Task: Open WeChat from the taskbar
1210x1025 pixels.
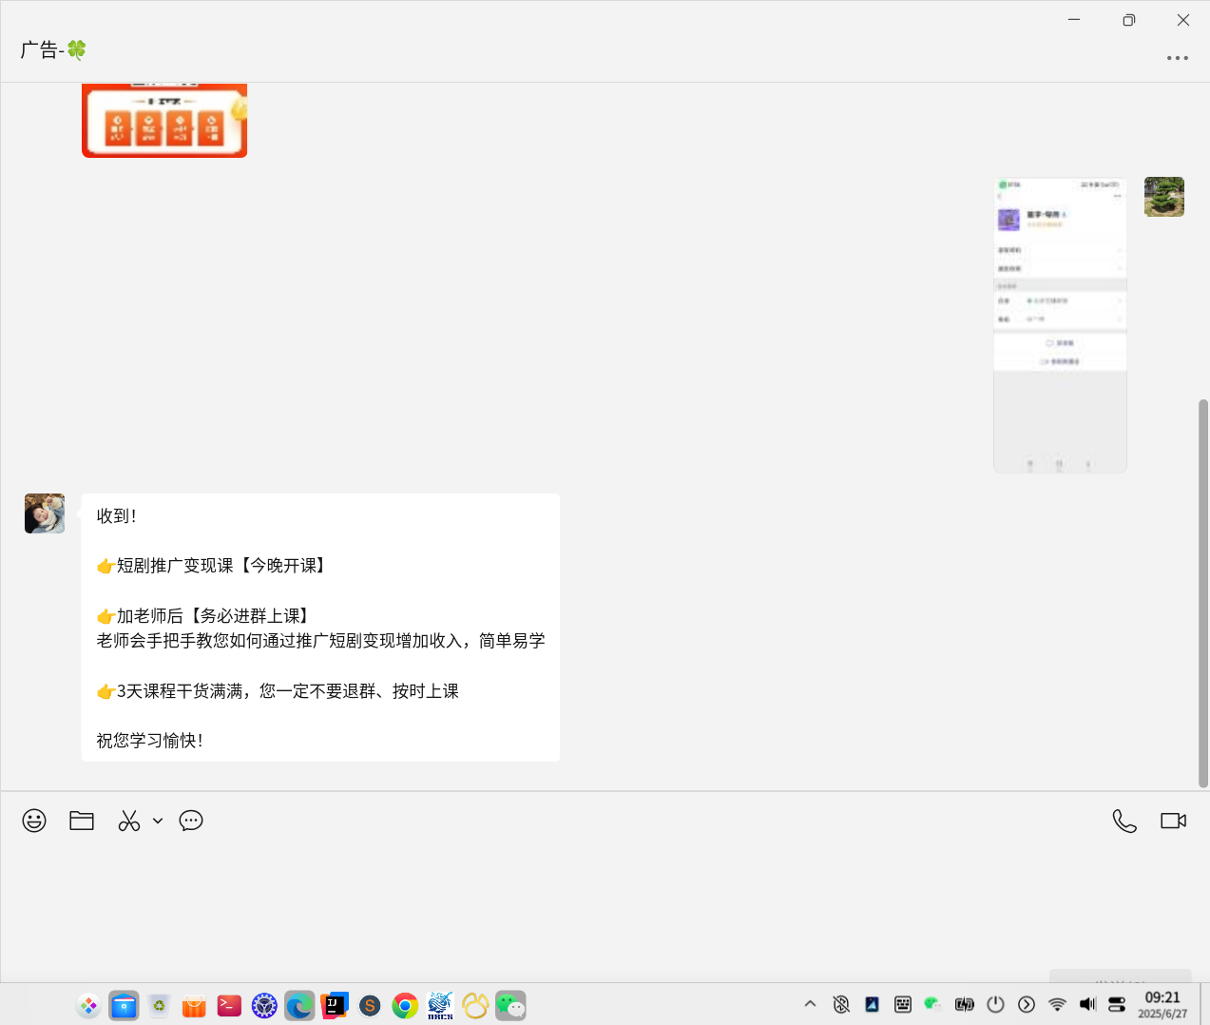Action: click(x=510, y=1005)
